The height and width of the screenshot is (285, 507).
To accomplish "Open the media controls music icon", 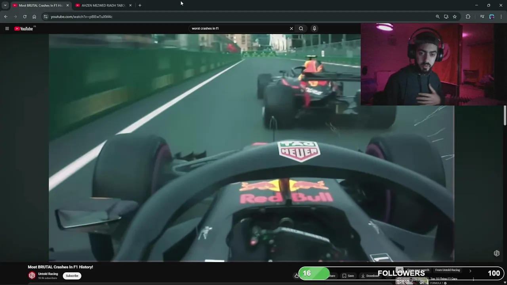I will (482, 17).
